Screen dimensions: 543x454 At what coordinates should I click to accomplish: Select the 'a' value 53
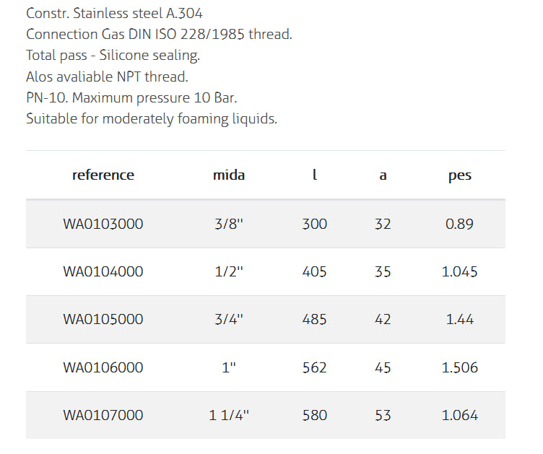point(383,415)
